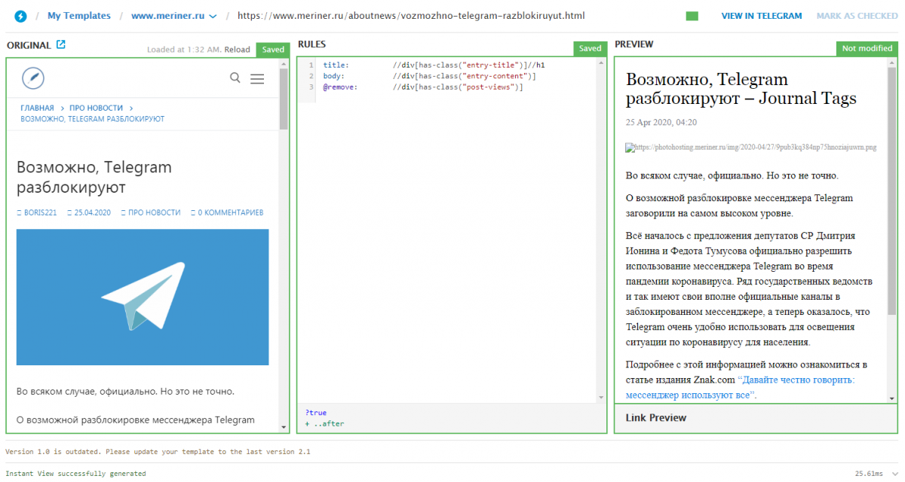The image size is (905, 482).
Task: Click the Saved badge above Original panel
Action: coord(273,50)
